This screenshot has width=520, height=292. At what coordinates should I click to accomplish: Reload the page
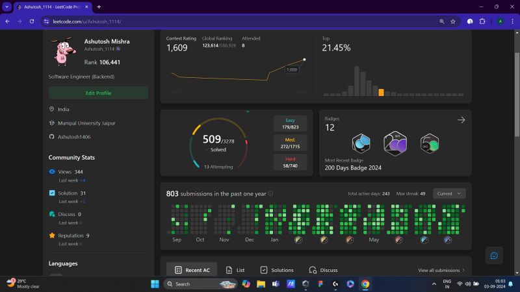[x=32, y=21]
